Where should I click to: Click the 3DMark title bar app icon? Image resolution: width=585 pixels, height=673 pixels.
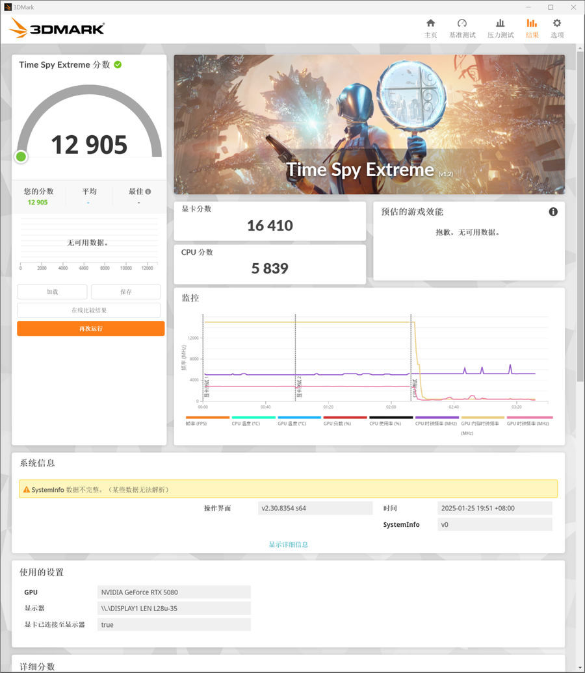tap(8, 7)
